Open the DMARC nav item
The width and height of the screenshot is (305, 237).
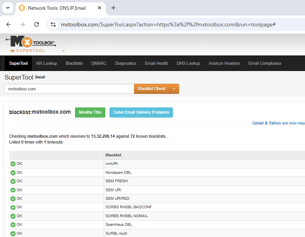pos(99,63)
